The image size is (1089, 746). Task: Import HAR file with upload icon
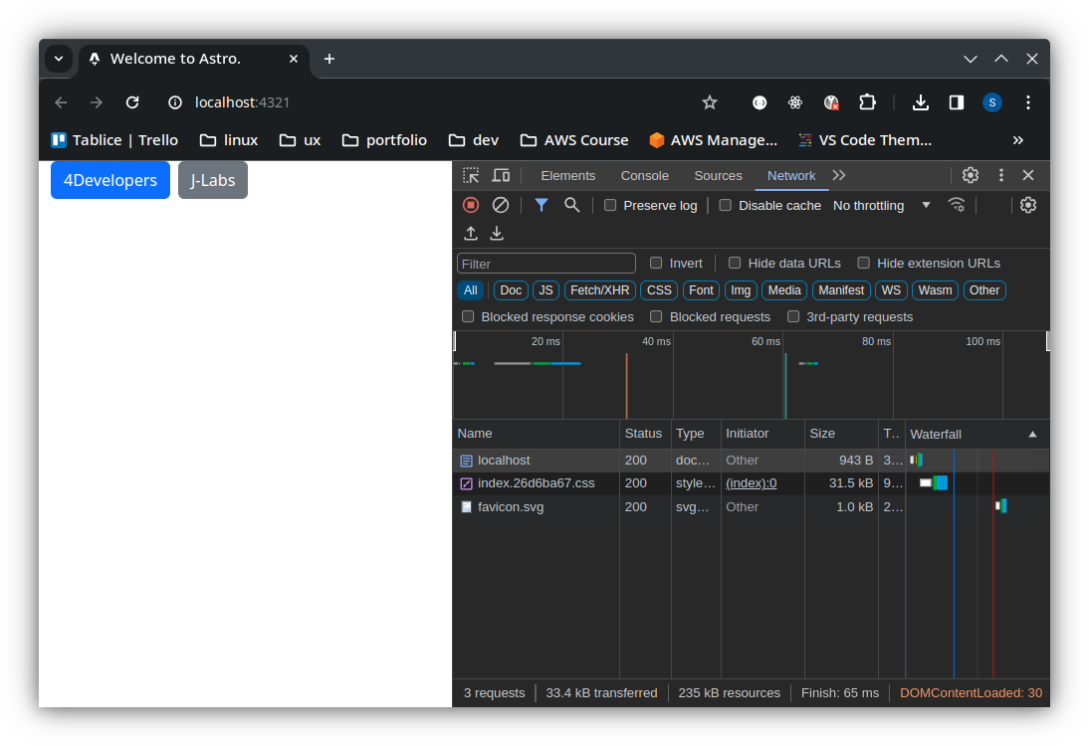click(x=471, y=233)
